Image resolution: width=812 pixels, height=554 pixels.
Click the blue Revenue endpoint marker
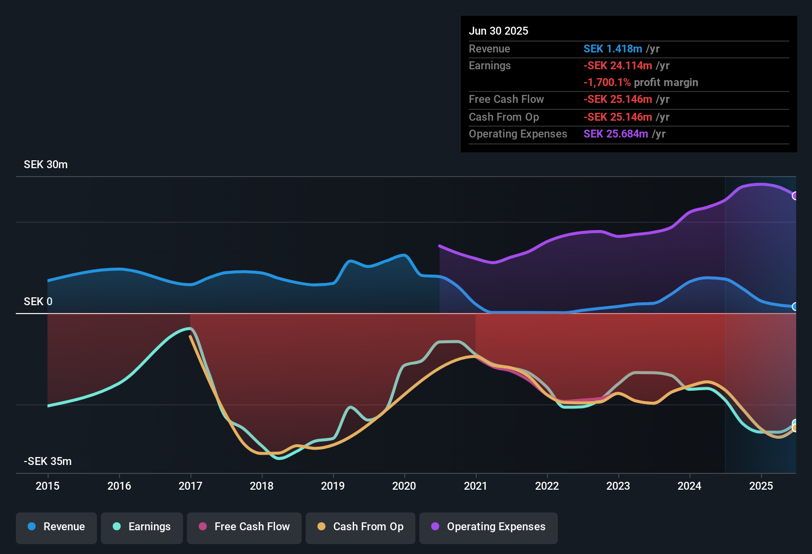795,307
